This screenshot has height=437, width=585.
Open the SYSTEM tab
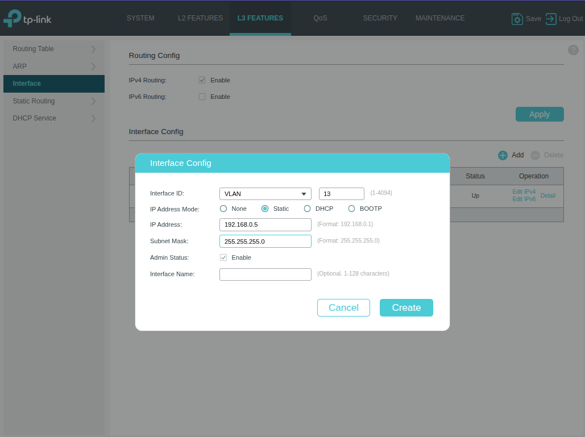click(140, 18)
